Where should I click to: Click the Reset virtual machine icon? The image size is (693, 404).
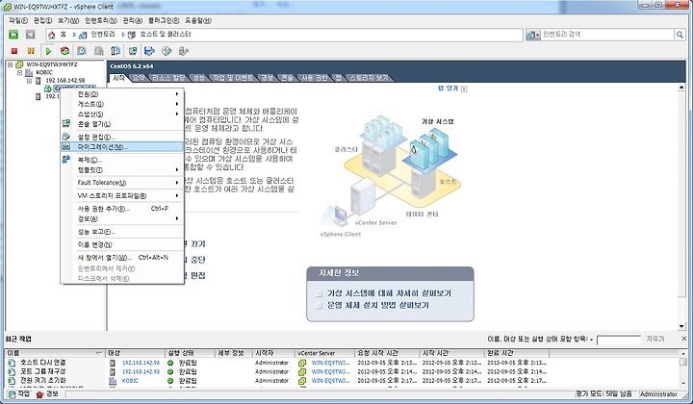click(x=65, y=51)
